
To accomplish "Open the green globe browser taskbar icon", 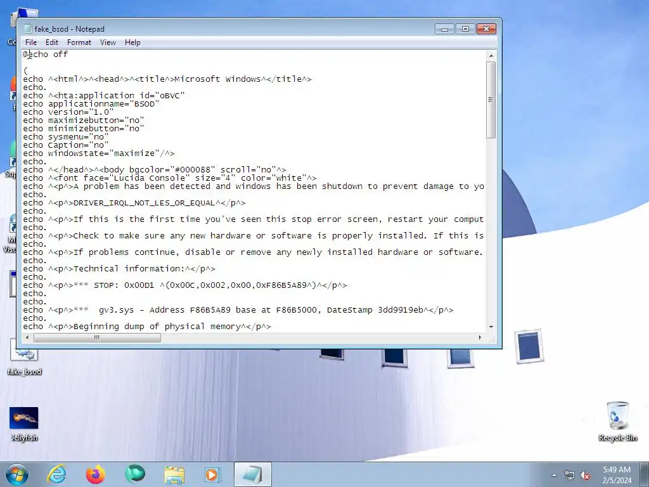I will (135, 474).
